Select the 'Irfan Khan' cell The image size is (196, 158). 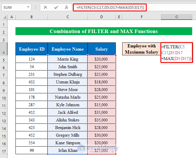[x=68, y=150]
